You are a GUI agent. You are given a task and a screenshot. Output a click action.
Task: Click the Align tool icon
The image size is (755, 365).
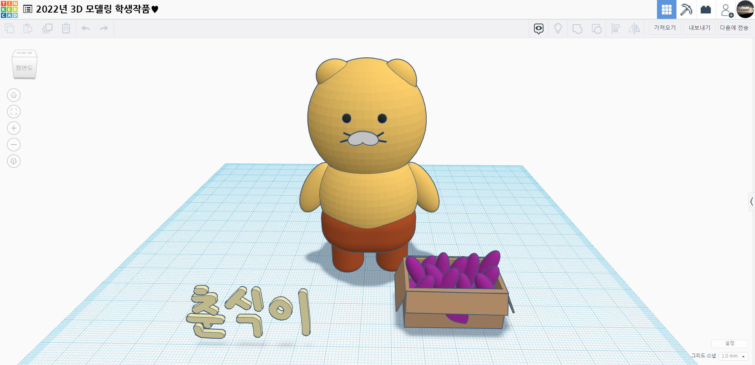(x=616, y=29)
